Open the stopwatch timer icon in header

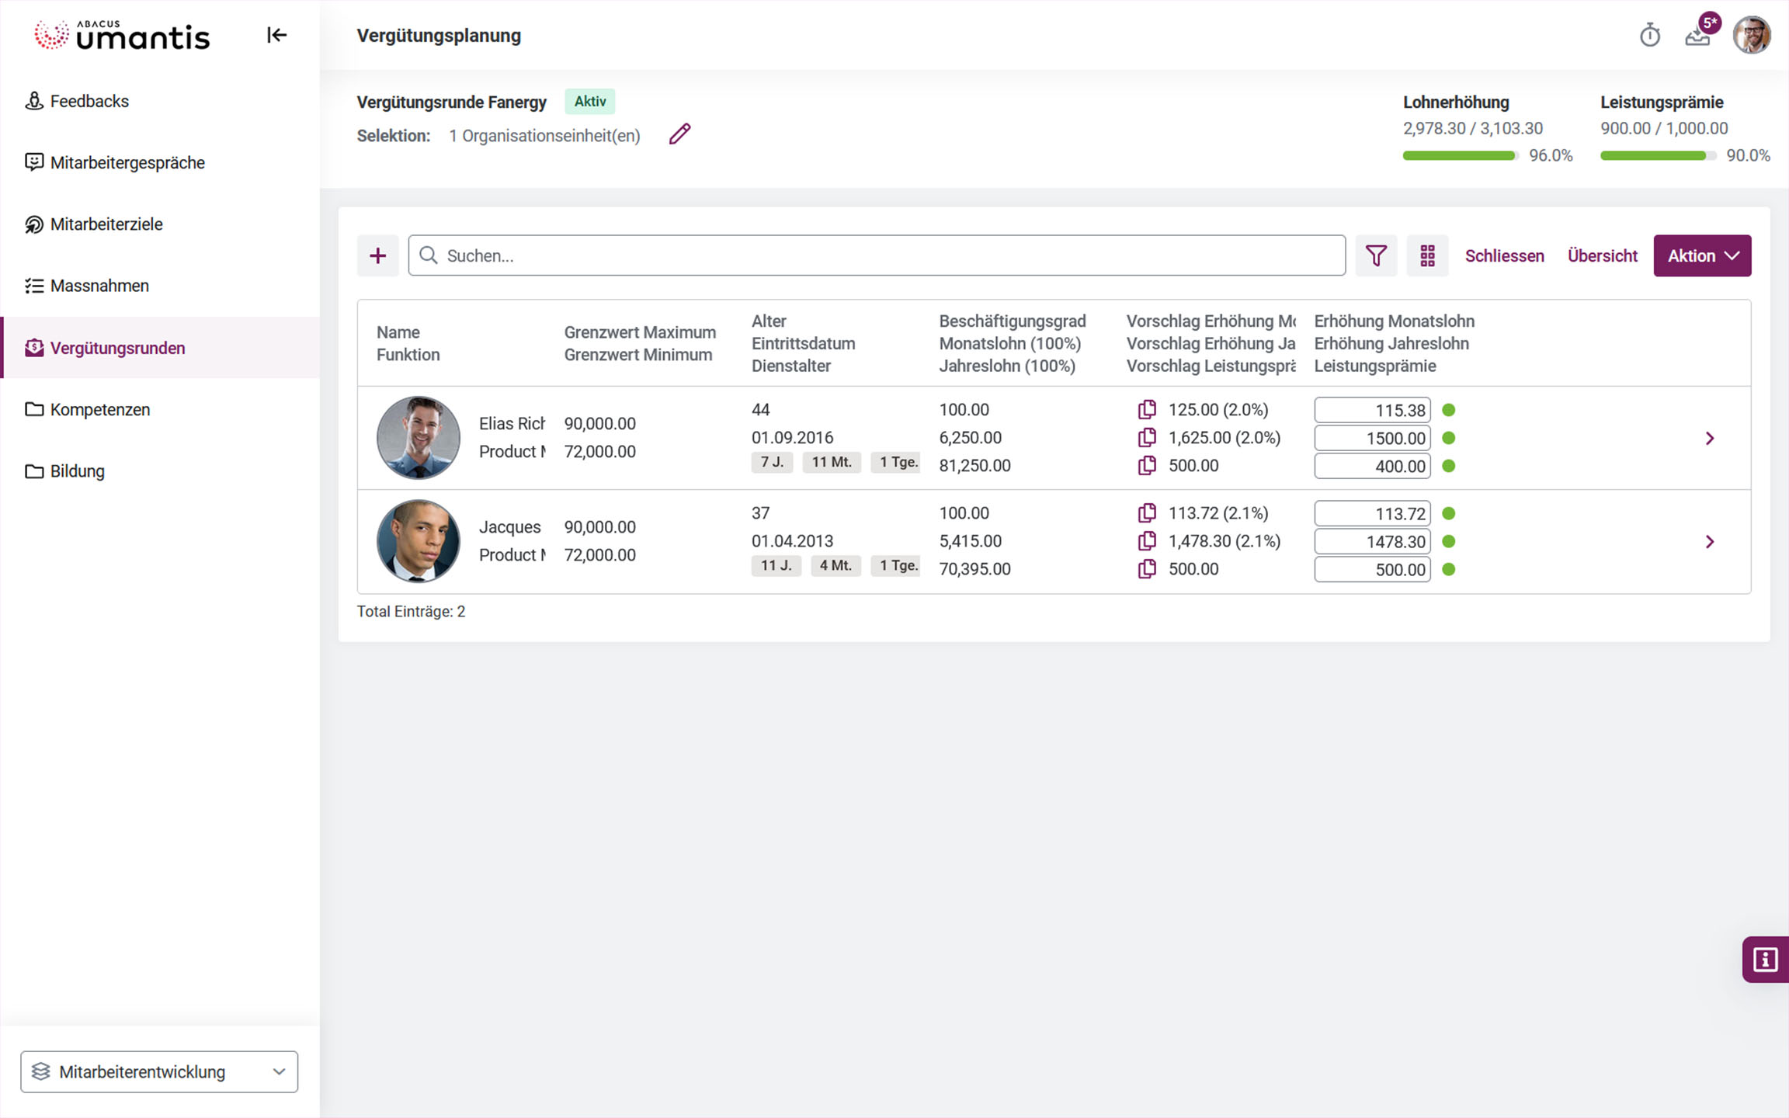click(1649, 36)
